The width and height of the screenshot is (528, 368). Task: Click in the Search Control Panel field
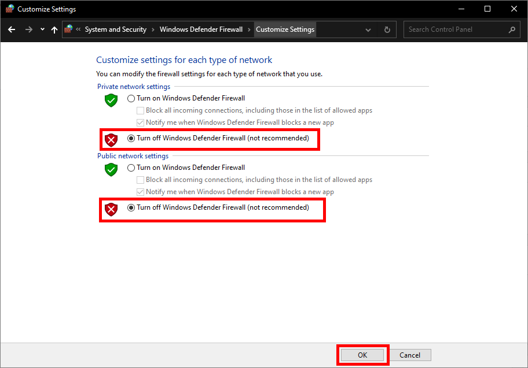(x=455, y=29)
